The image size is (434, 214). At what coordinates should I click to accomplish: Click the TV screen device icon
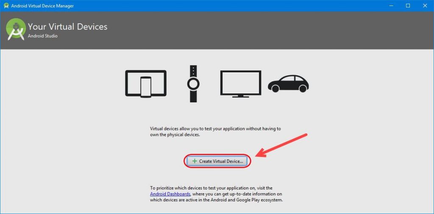click(x=240, y=83)
